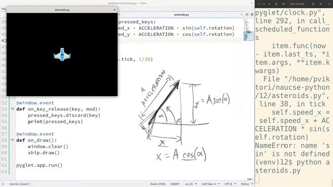Click the quick open icon in Kate's tab bar

[x=247, y=15]
